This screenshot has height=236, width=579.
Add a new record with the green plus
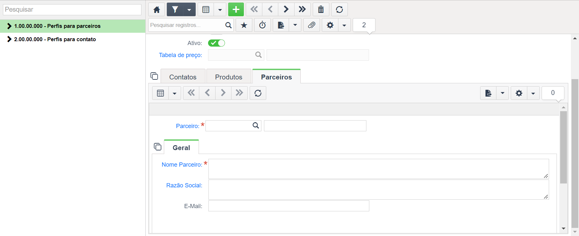[x=236, y=9]
